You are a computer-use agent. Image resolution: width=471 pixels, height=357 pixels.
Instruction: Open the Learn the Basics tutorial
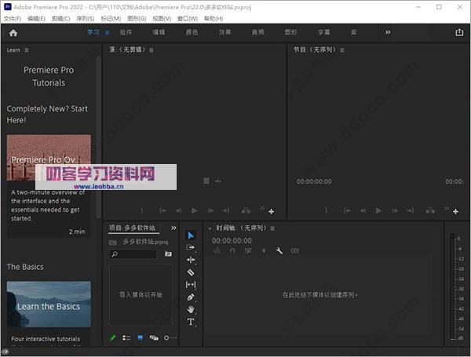49,306
